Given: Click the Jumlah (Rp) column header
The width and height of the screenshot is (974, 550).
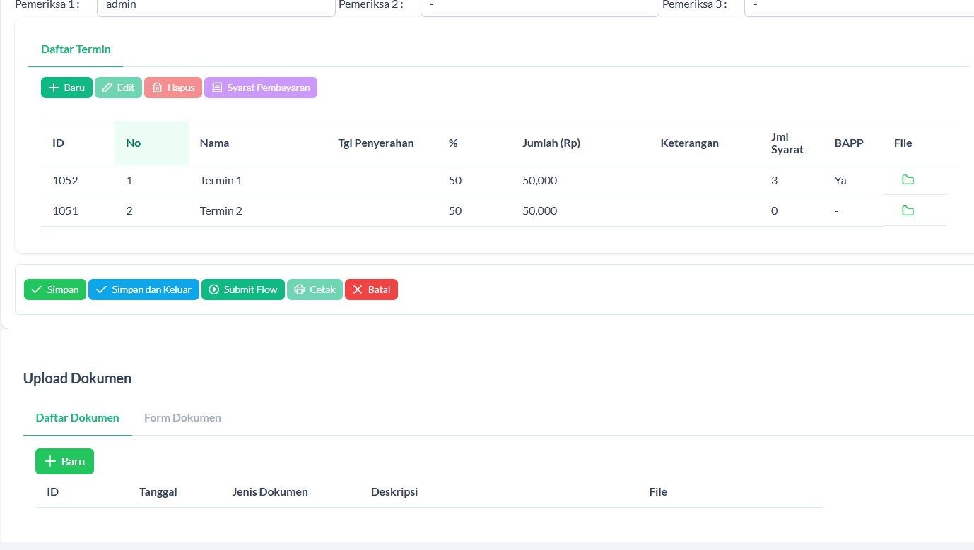Looking at the screenshot, I should 551,143.
